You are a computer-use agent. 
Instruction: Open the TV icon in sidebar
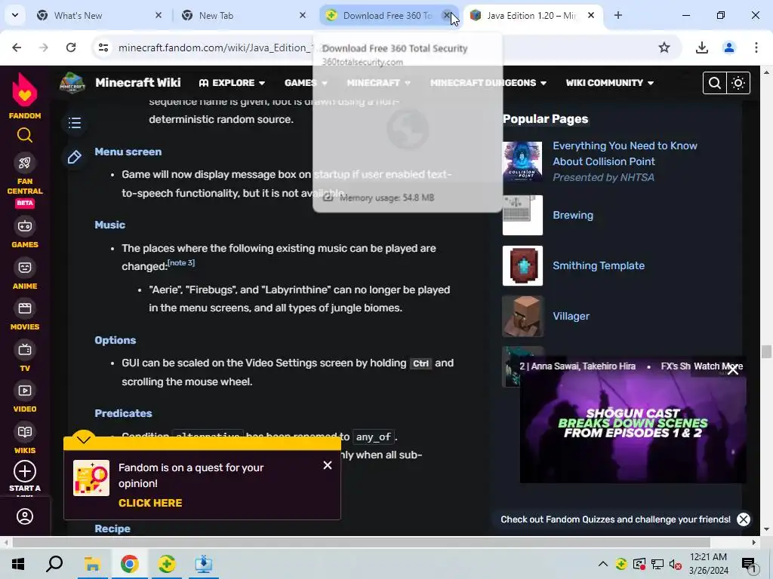[x=25, y=350]
